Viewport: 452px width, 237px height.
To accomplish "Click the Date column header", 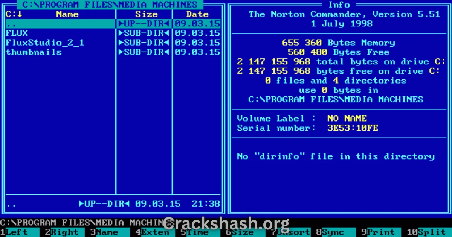I will pyautogui.click(x=197, y=14).
